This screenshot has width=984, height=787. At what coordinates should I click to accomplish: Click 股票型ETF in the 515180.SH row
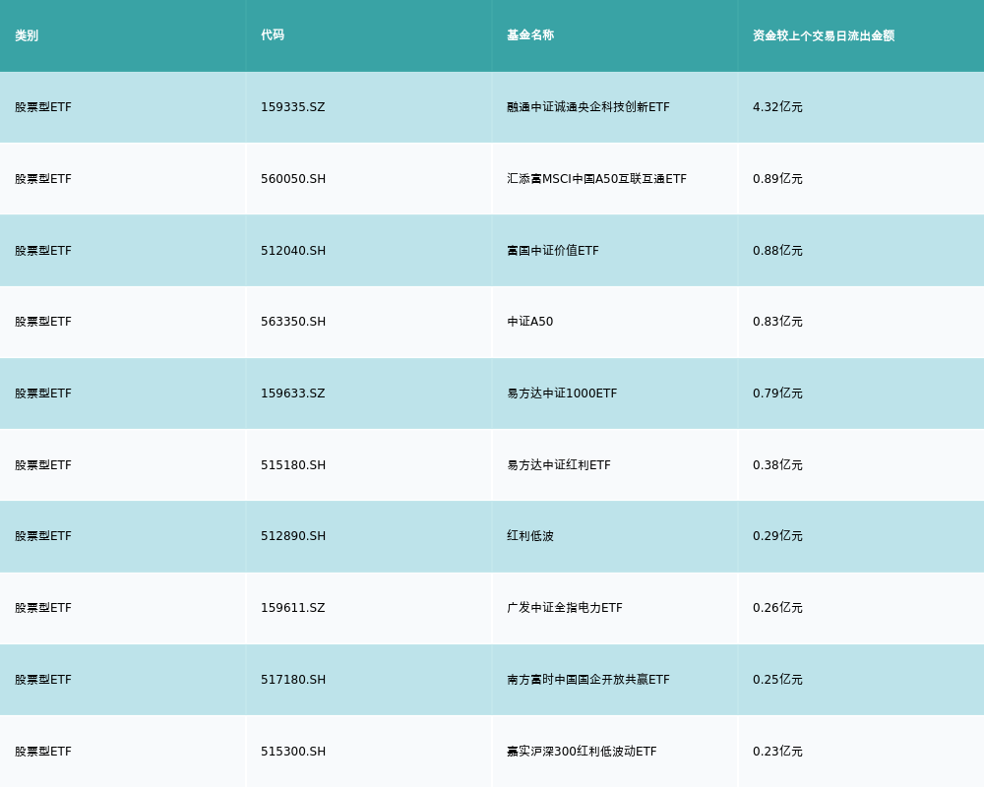[x=43, y=465]
